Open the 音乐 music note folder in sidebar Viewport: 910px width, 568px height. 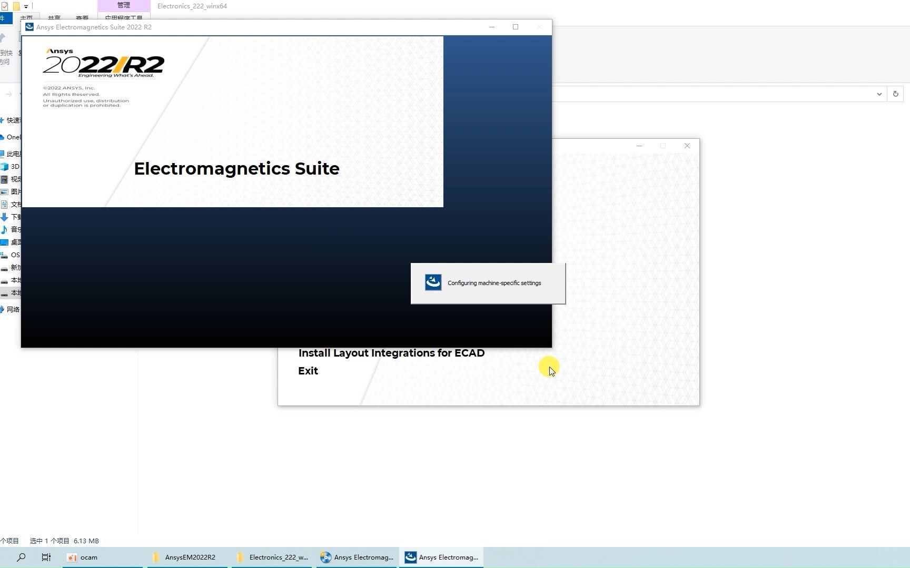(11, 230)
